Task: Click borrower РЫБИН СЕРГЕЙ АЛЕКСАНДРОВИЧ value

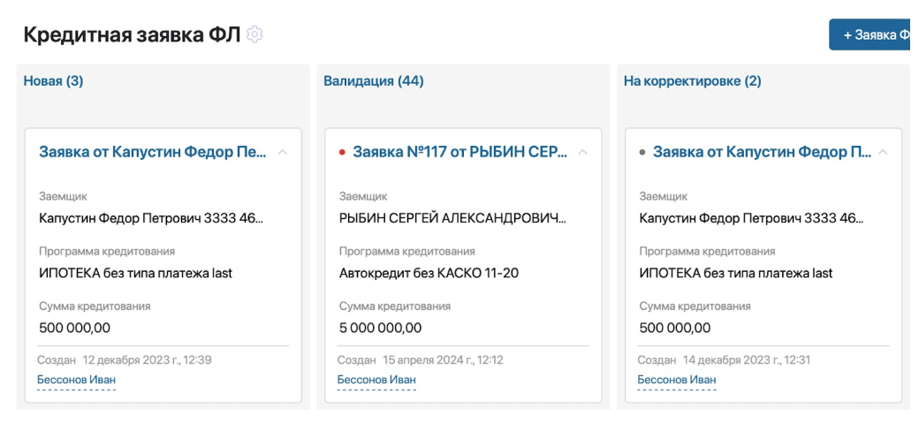Action: [x=452, y=217]
